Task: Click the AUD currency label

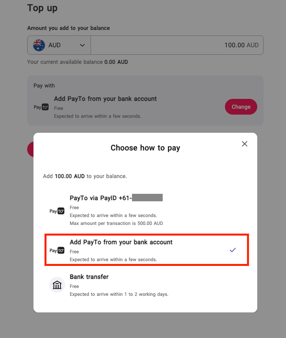Action: [54, 45]
